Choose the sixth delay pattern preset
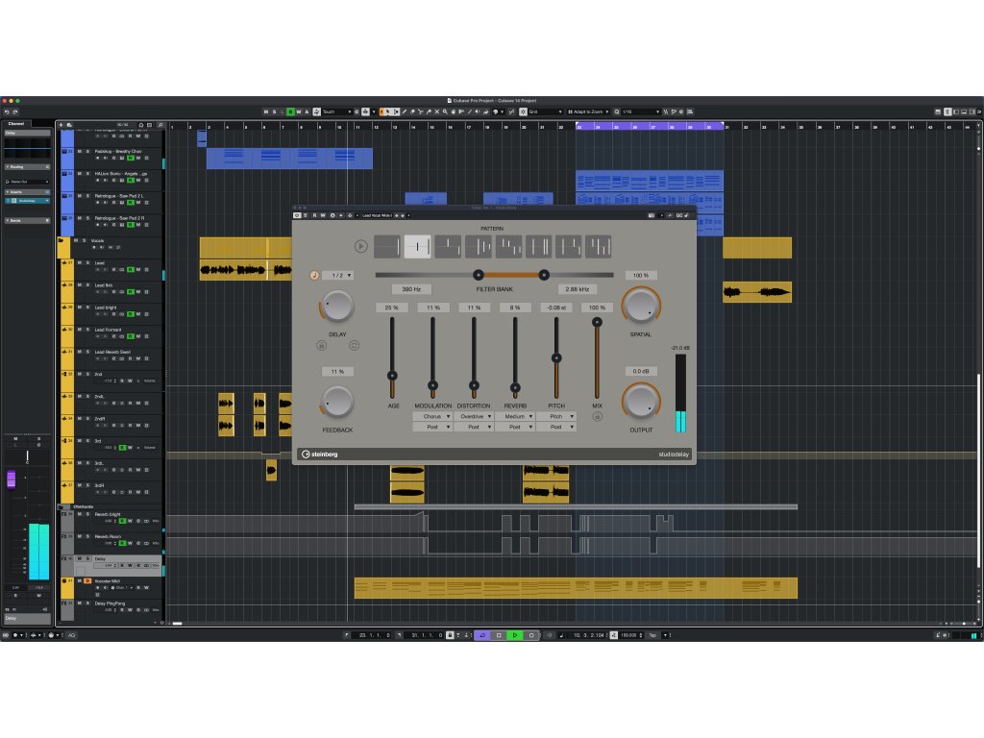The width and height of the screenshot is (984, 738). (x=538, y=247)
